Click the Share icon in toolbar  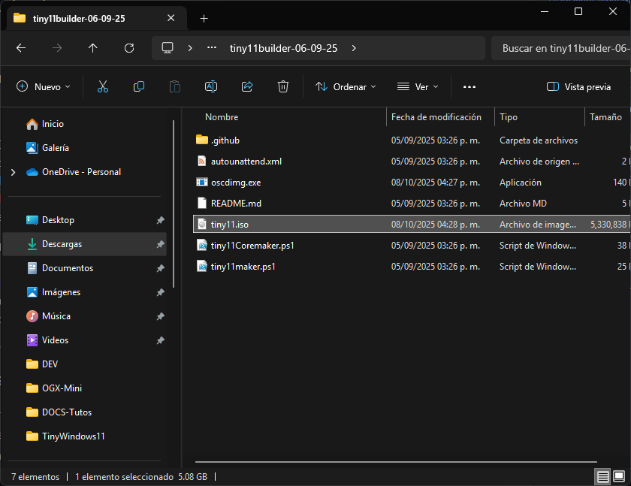click(247, 87)
